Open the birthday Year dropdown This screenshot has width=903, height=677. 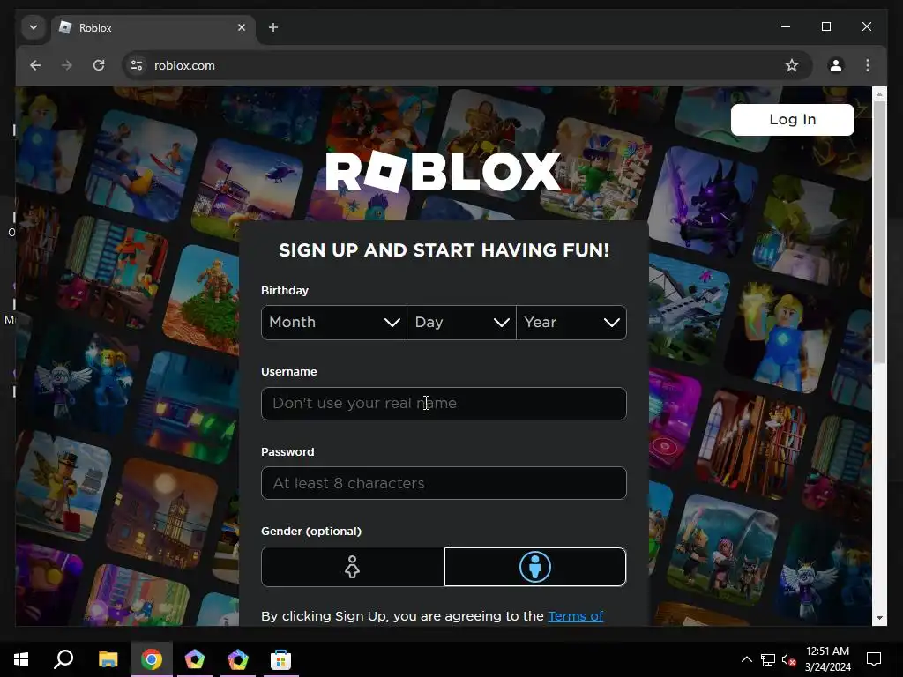click(571, 323)
